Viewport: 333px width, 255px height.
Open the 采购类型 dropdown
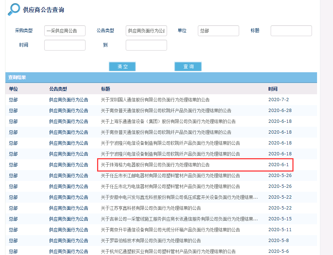pos(64,31)
